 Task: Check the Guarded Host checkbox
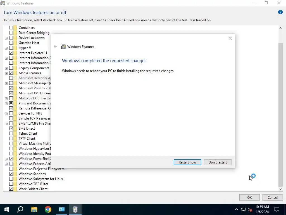click(x=11, y=43)
